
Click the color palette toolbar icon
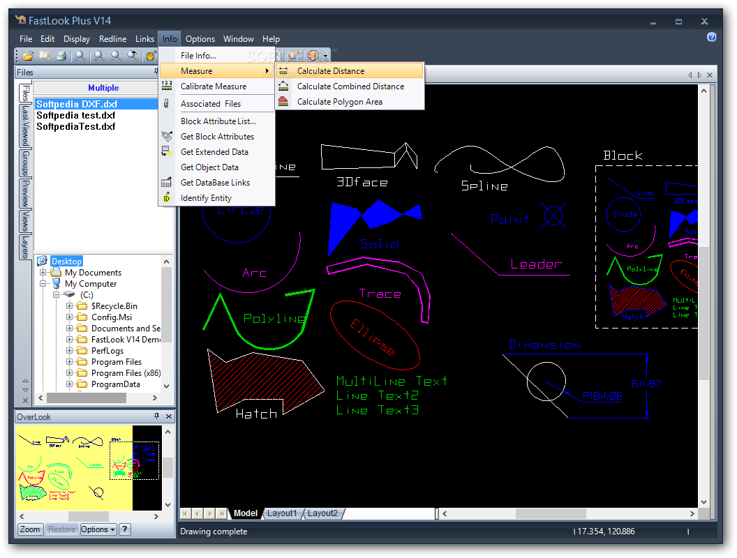point(313,56)
